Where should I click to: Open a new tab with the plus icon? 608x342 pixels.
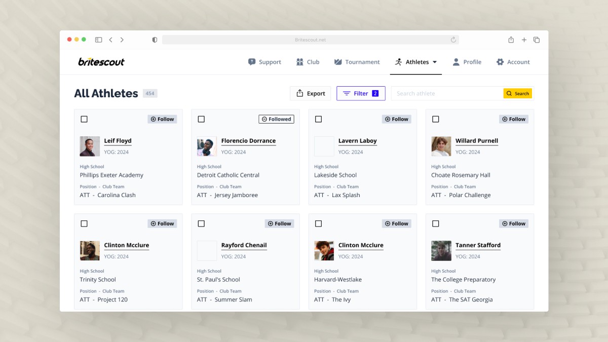point(524,40)
